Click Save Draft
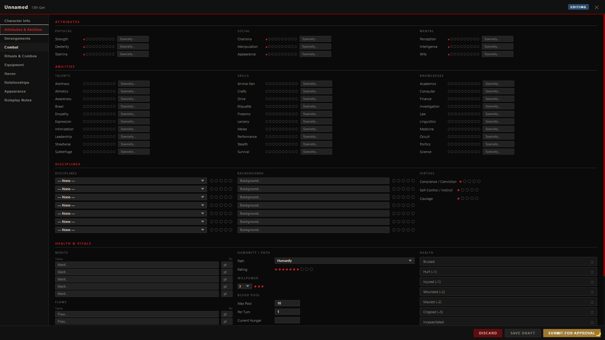Screen dimensions: 605x340 coord(522,333)
